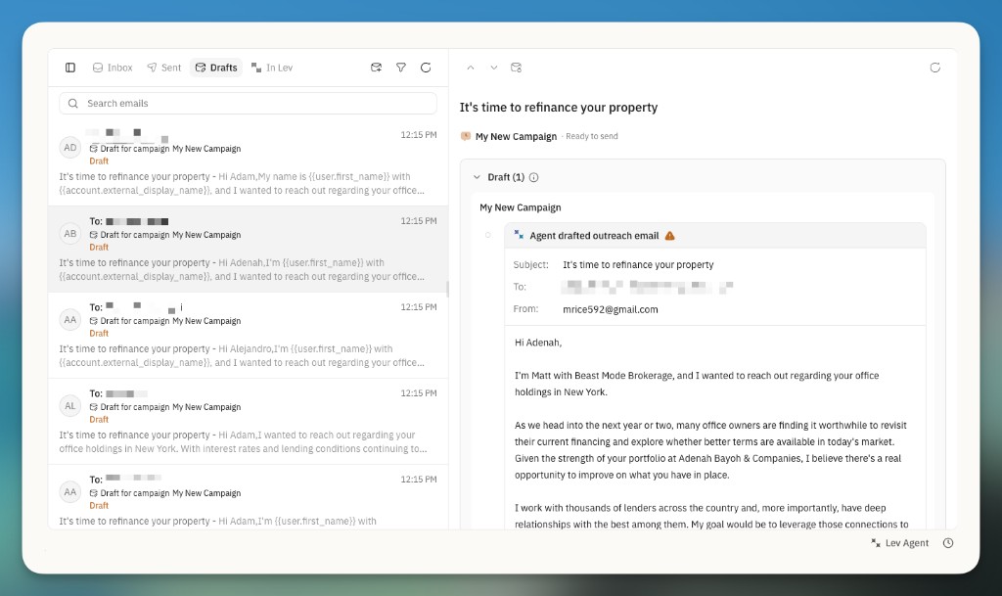Image resolution: width=1002 pixels, height=596 pixels.
Task: Open the Lev Agent button
Action: [x=900, y=543]
